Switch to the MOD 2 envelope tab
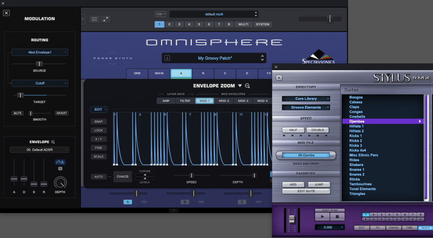The height and width of the screenshot is (238, 433). [224, 101]
